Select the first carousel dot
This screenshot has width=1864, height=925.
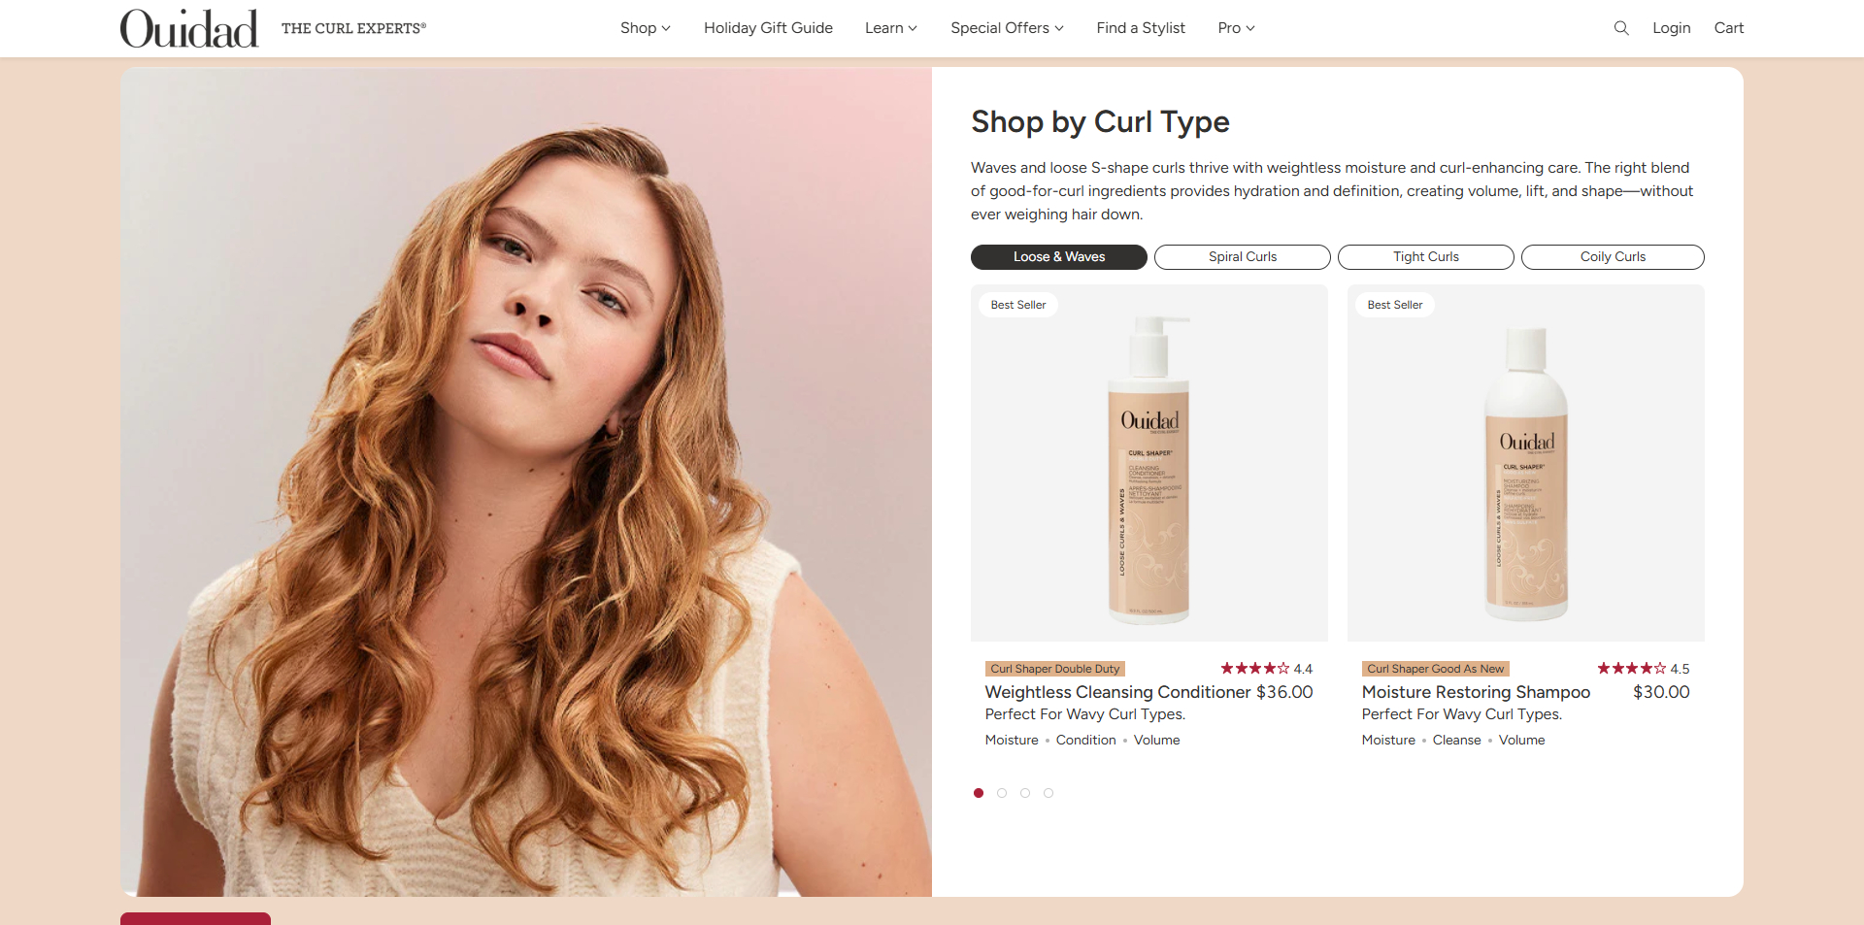pyautogui.click(x=979, y=793)
